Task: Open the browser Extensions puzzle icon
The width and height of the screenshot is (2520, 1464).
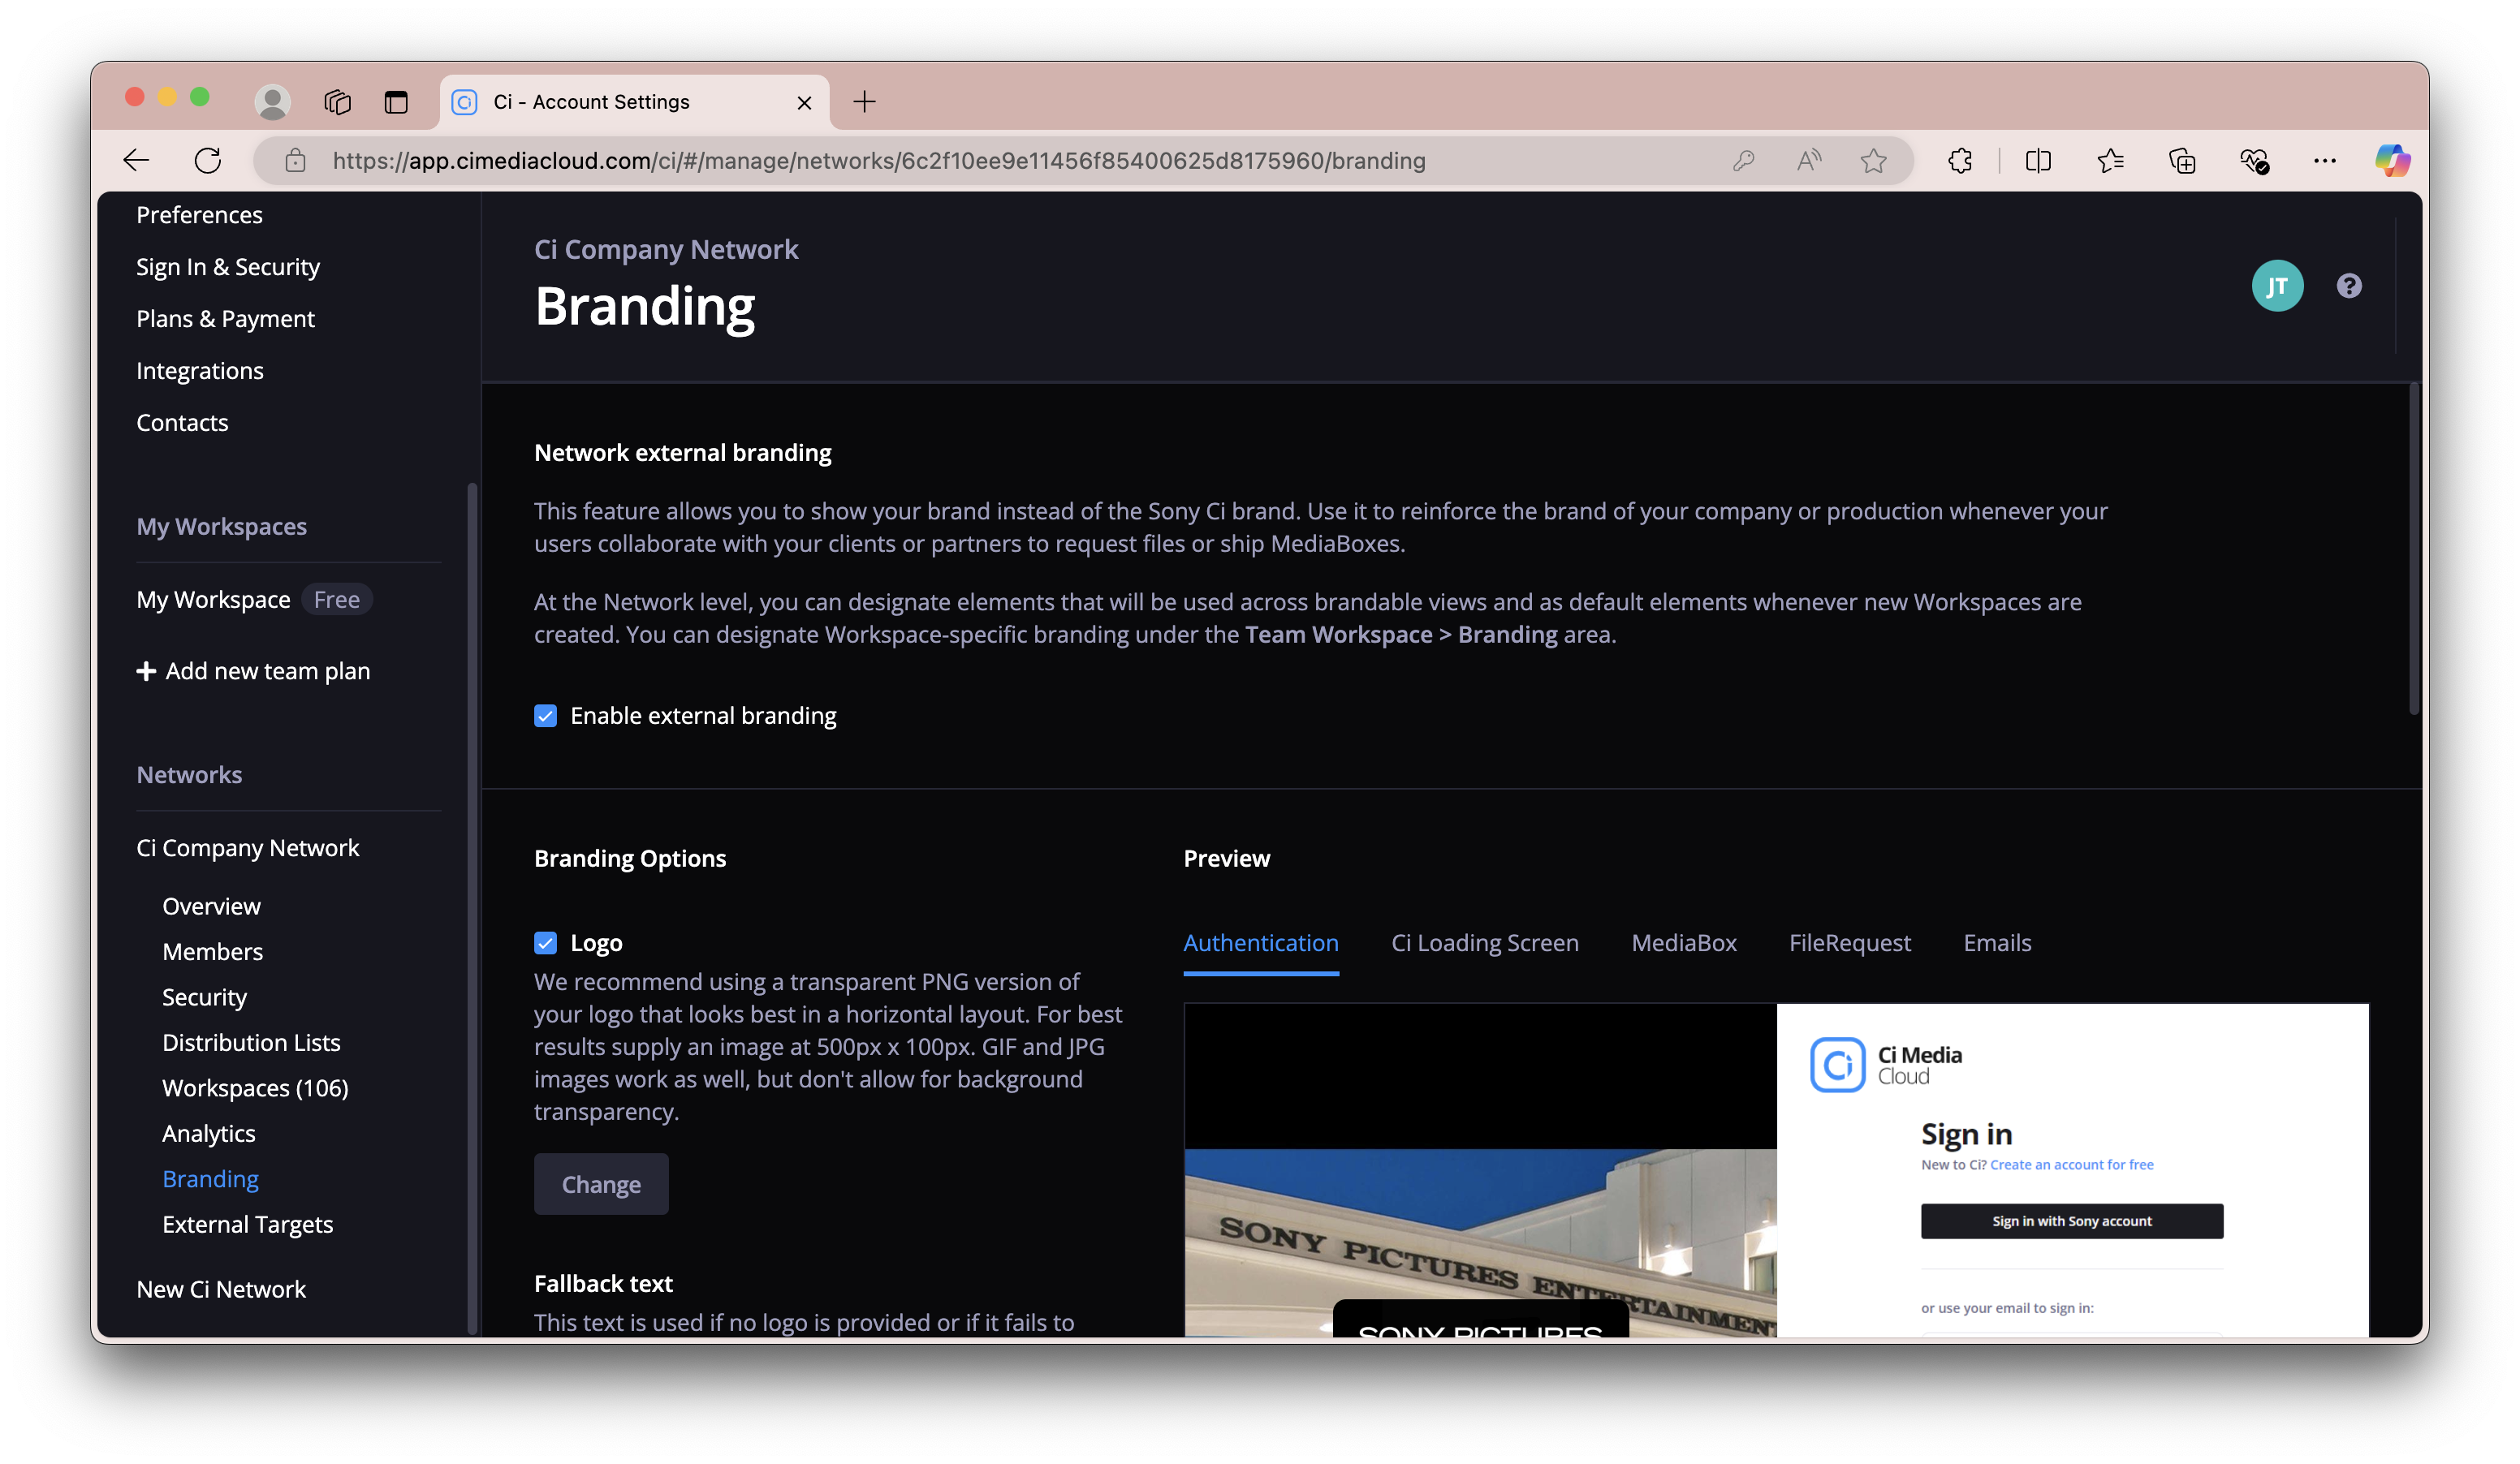Action: pos(1961,161)
